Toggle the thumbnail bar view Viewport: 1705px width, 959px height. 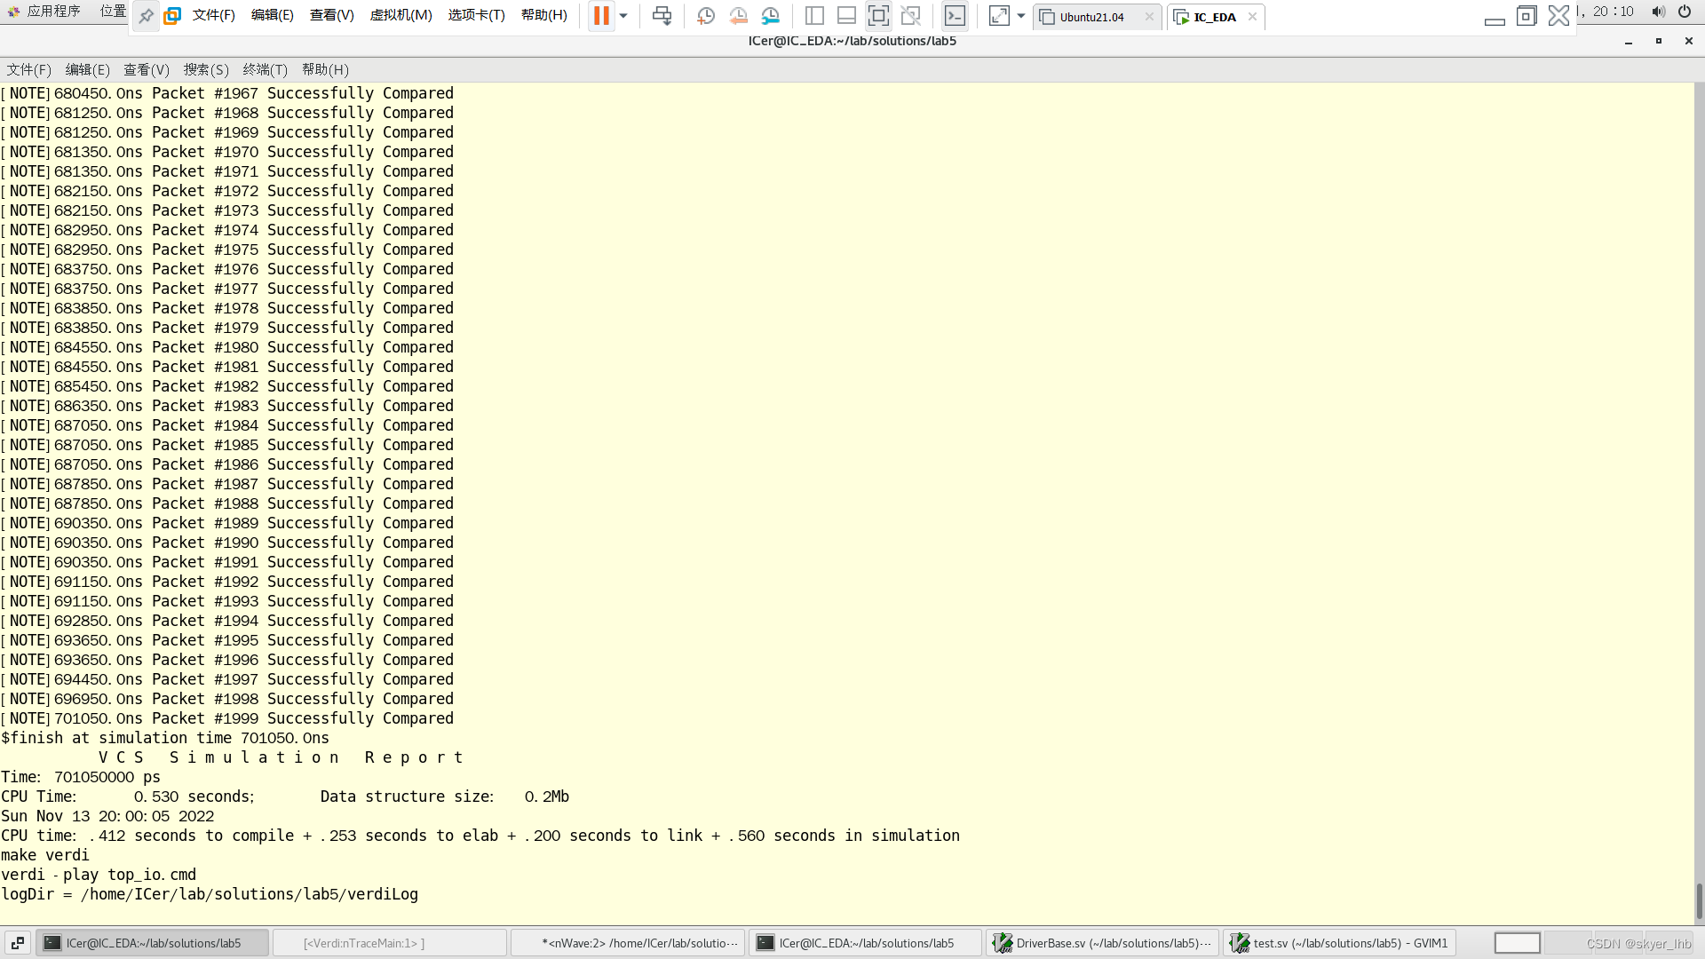846,16
